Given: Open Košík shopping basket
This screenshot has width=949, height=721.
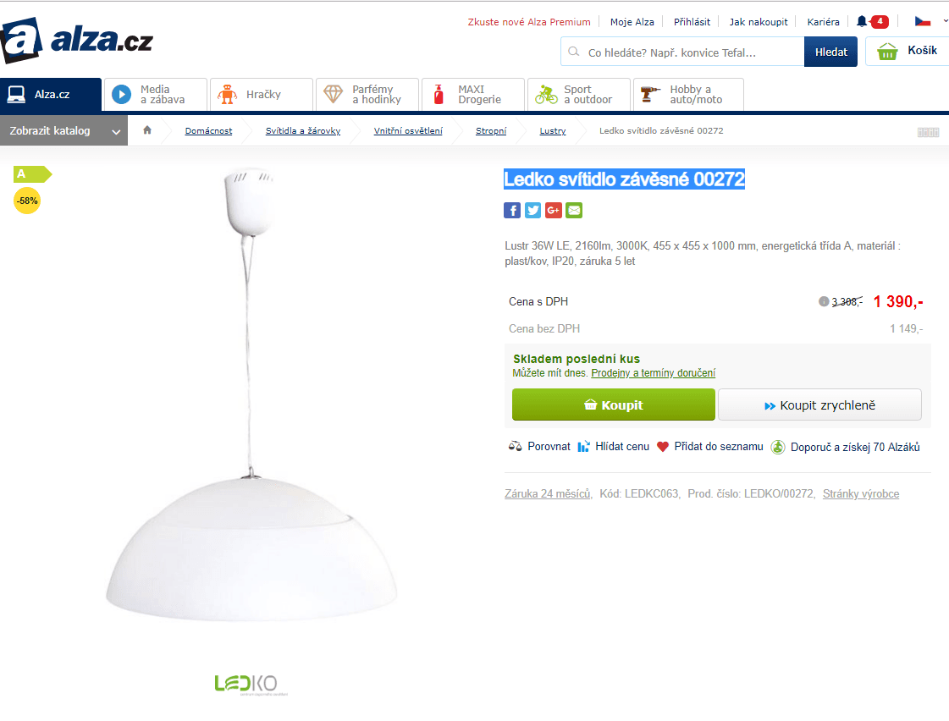Looking at the screenshot, I should [x=908, y=52].
